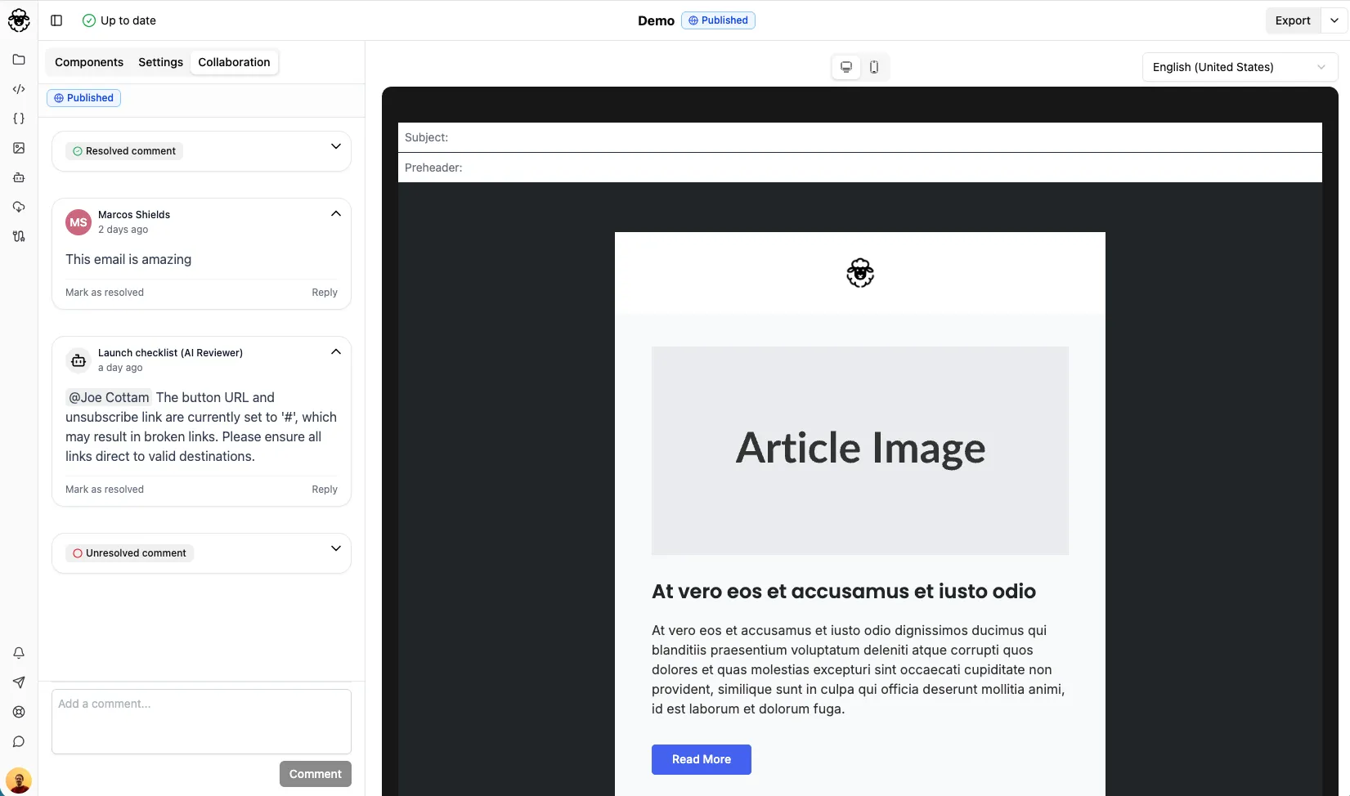This screenshot has width=1350, height=796.
Task: Open the help lifesaver icon
Action: coord(18,712)
